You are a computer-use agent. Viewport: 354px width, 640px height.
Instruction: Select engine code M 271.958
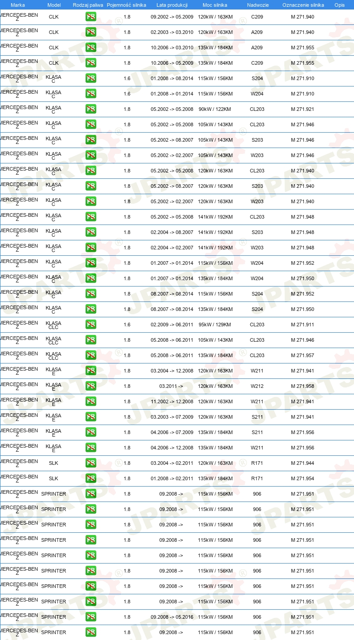click(x=302, y=387)
